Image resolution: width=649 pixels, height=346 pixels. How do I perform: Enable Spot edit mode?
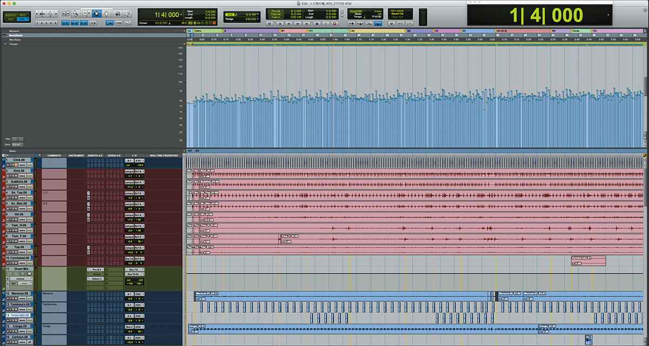click(23, 15)
